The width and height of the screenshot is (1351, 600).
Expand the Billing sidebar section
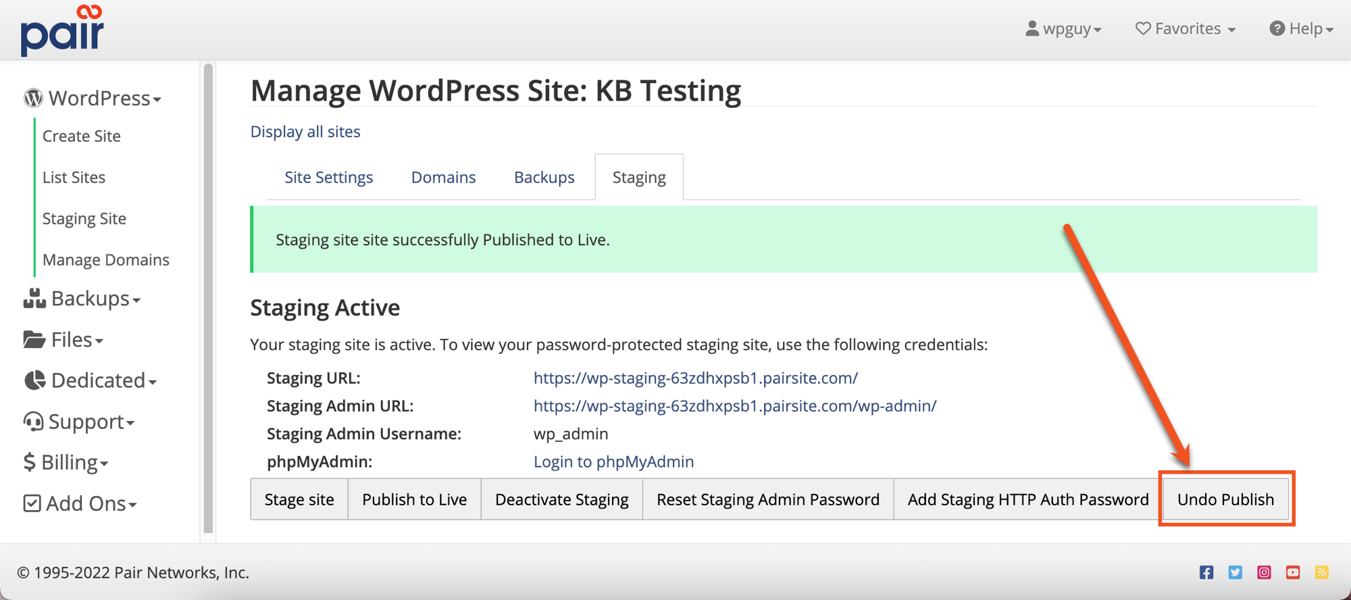pos(66,462)
